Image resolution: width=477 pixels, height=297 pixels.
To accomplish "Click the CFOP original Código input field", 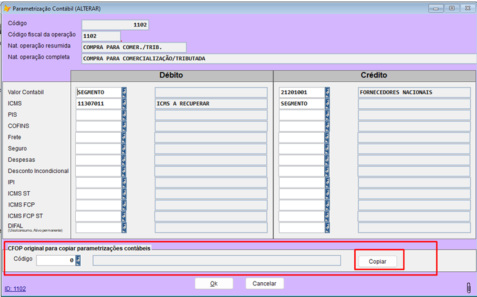I will click(55, 260).
